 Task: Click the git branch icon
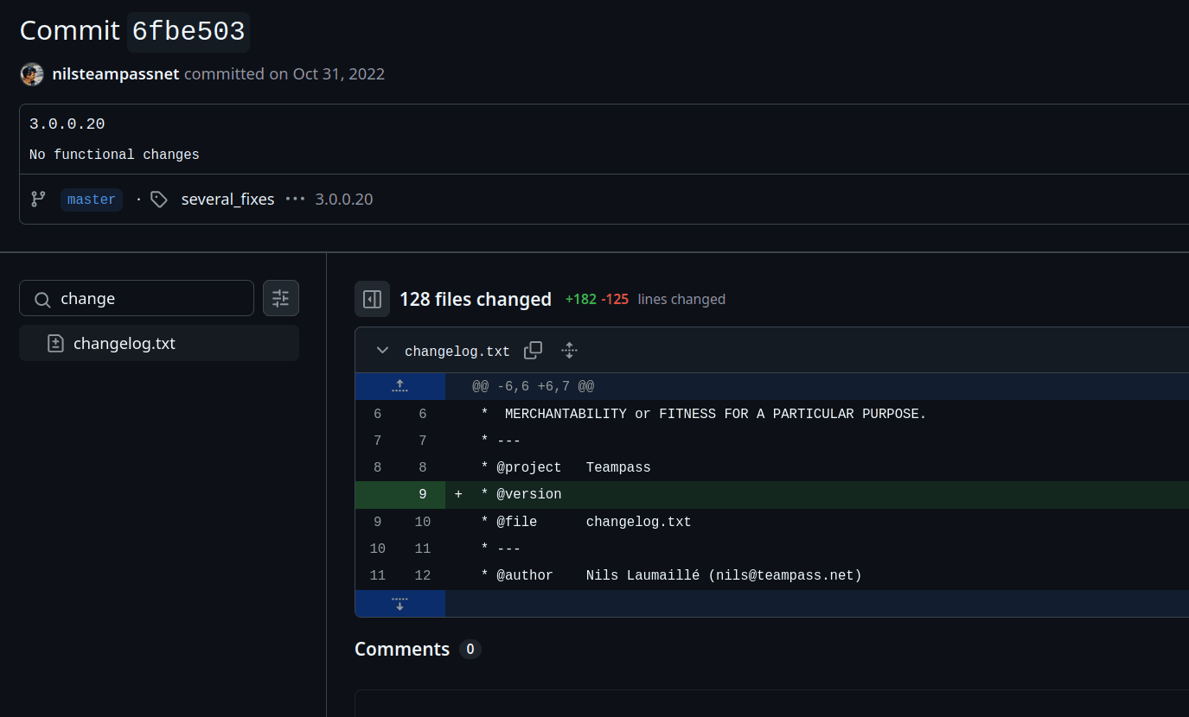(38, 200)
